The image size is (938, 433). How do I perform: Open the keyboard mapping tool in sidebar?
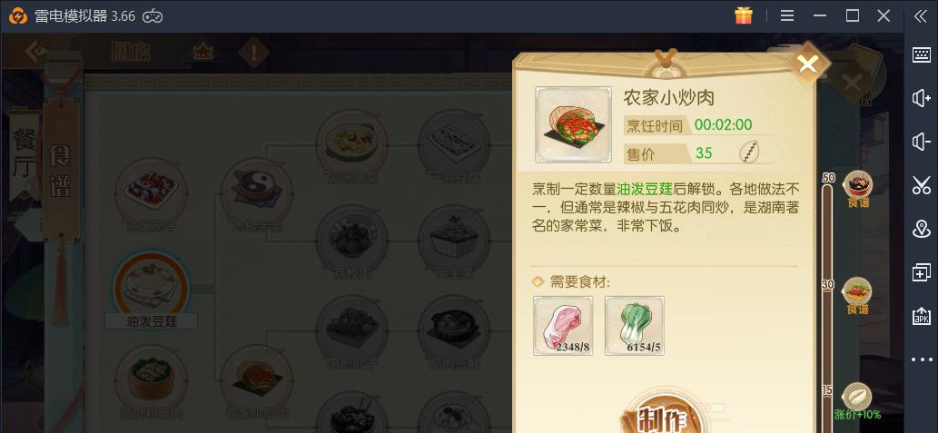(x=922, y=54)
